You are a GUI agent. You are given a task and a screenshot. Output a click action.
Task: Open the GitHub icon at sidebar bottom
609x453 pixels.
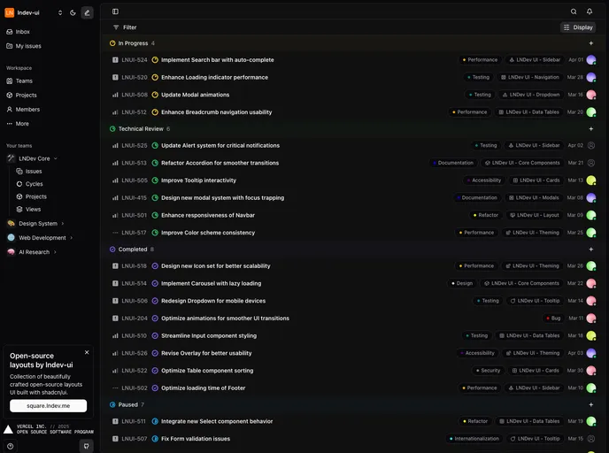(87, 445)
